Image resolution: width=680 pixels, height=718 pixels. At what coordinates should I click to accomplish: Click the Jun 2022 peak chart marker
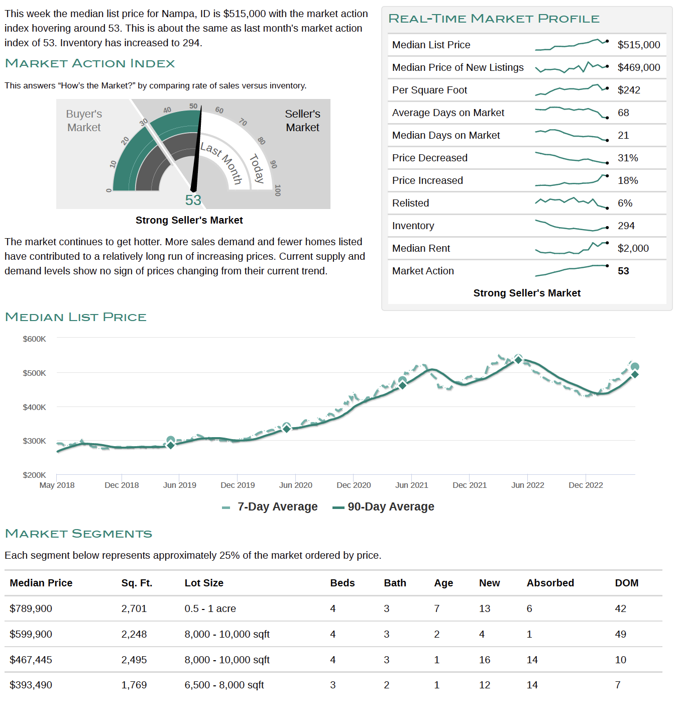518,360
